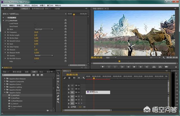
Task: Step back one frame in program monitor
Action: click(x=128, y=67)
